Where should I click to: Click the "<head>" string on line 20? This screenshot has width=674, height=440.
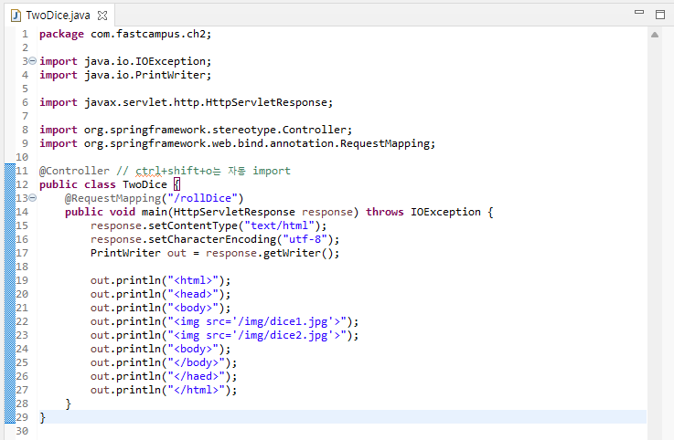click(193, 295)
